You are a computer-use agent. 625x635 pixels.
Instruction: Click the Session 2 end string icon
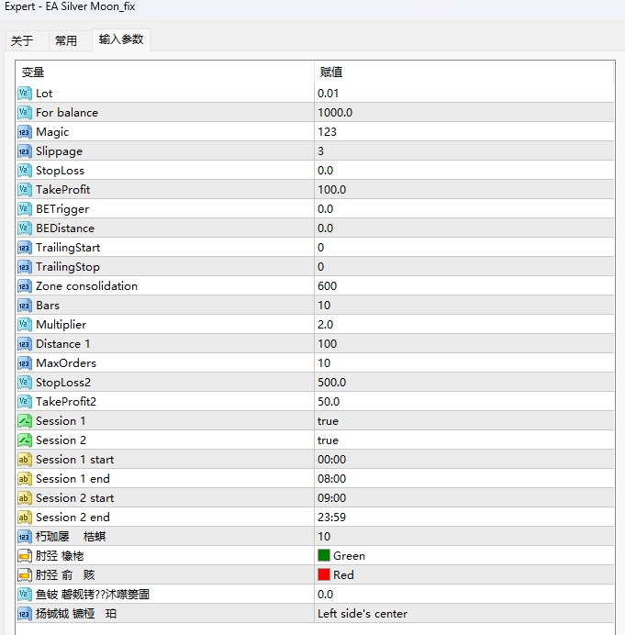point(24,518)
